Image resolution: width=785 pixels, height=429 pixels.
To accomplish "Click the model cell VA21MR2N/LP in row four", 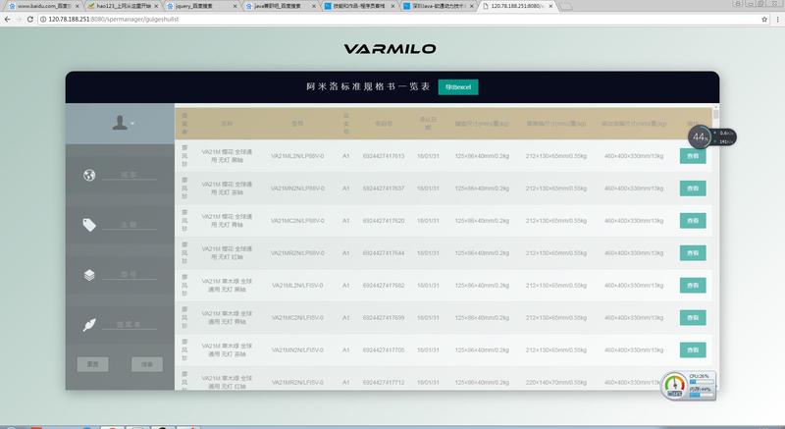I will [297, 253].
